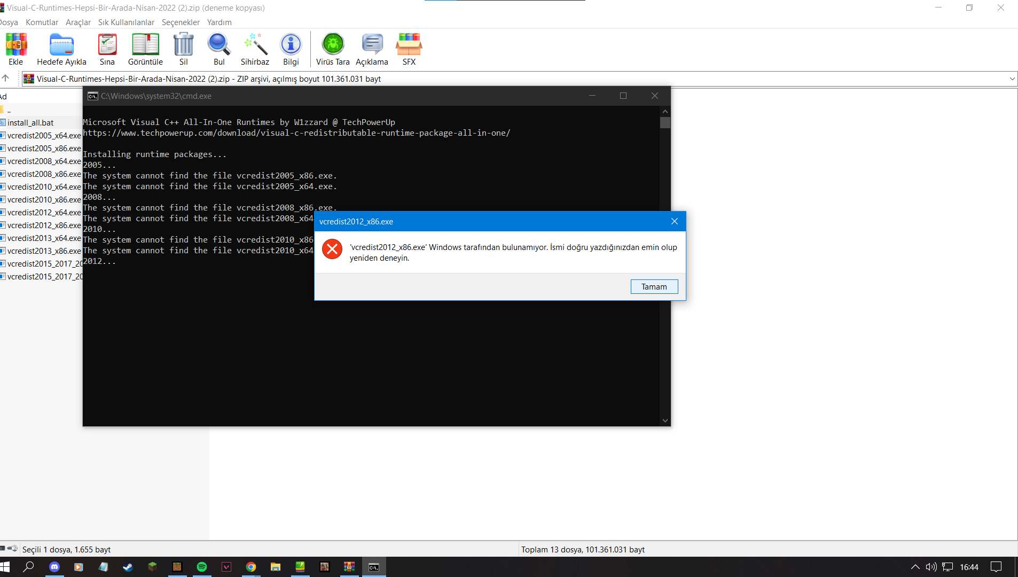Click the parent folder '..' entry
Viewport: 1018px width, 577px height.
9,110
